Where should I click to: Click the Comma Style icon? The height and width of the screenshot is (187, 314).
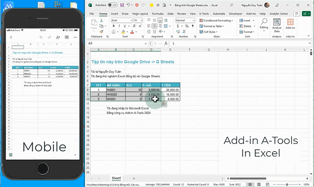192,26
